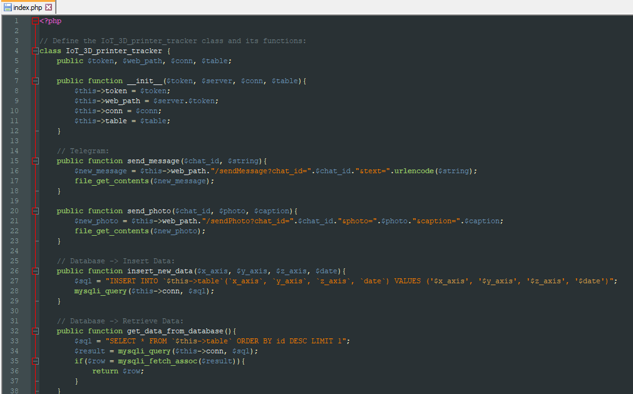Click the 'return $row;' statement
Viewport: 633px width, 394px height.
point(118,371)
